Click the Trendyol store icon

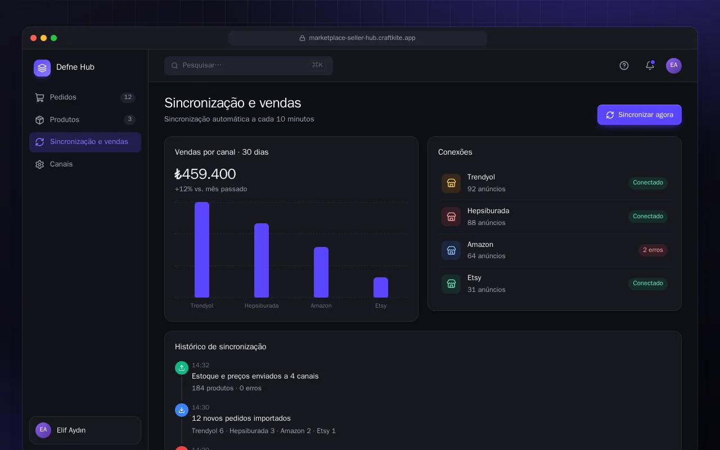point(451,183)
